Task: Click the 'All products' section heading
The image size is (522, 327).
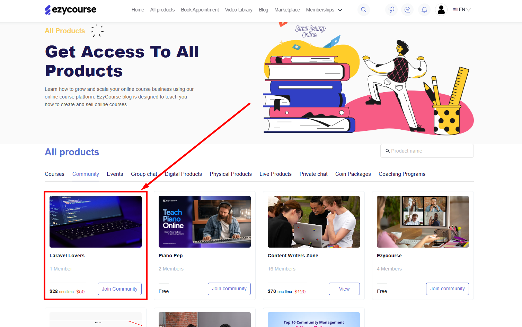Action: (72, 152)
